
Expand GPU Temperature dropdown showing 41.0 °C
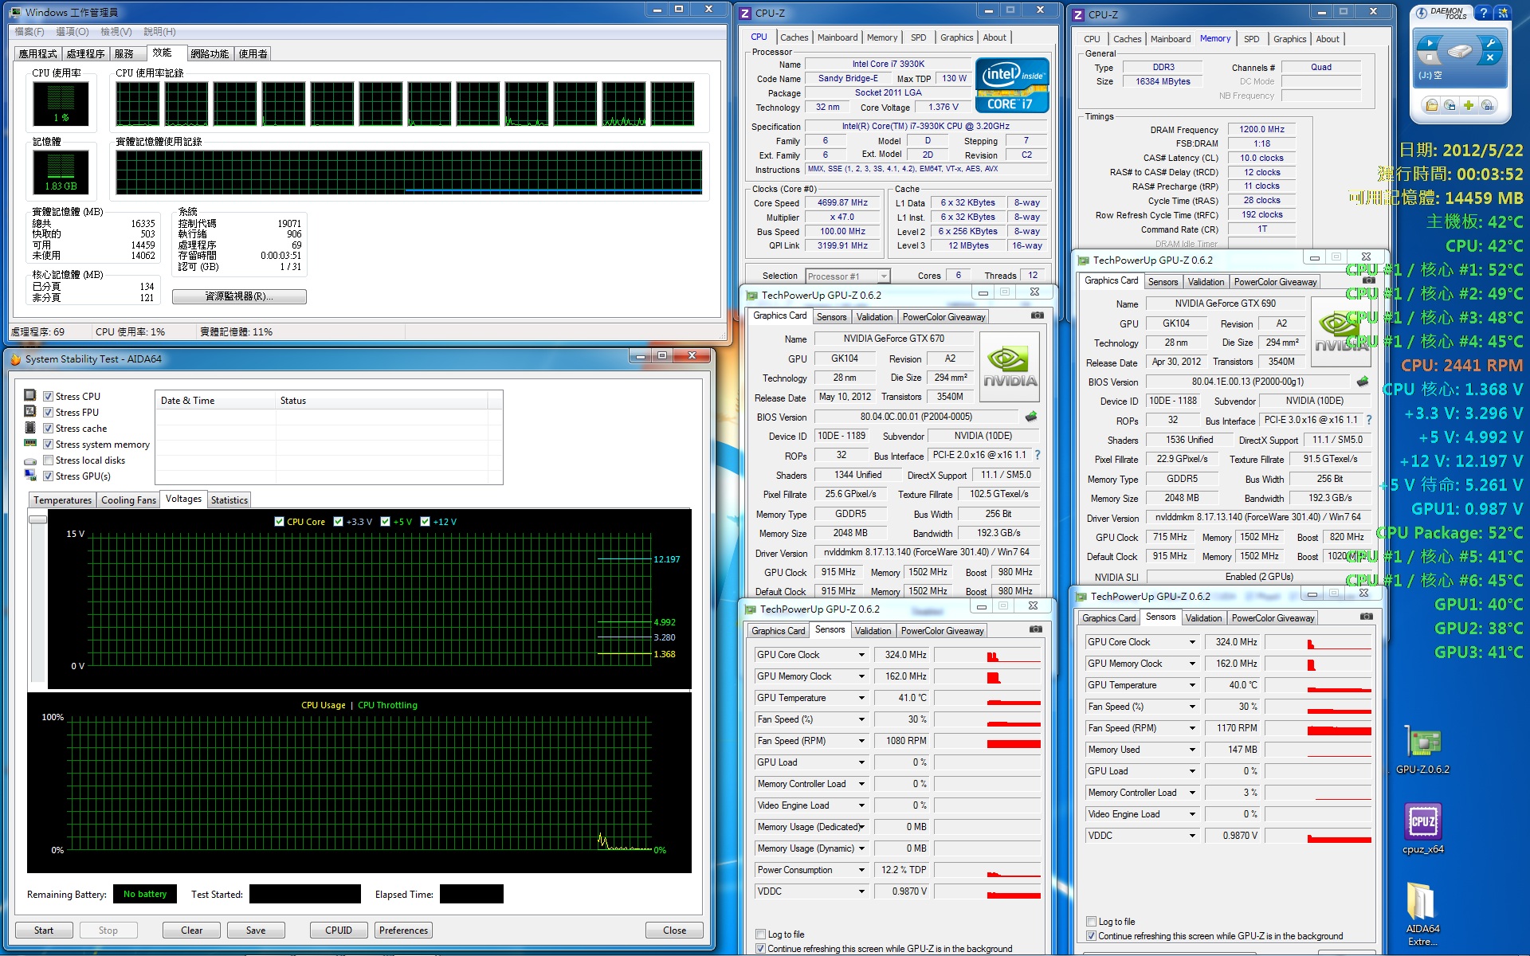click(x=861, y=698)
